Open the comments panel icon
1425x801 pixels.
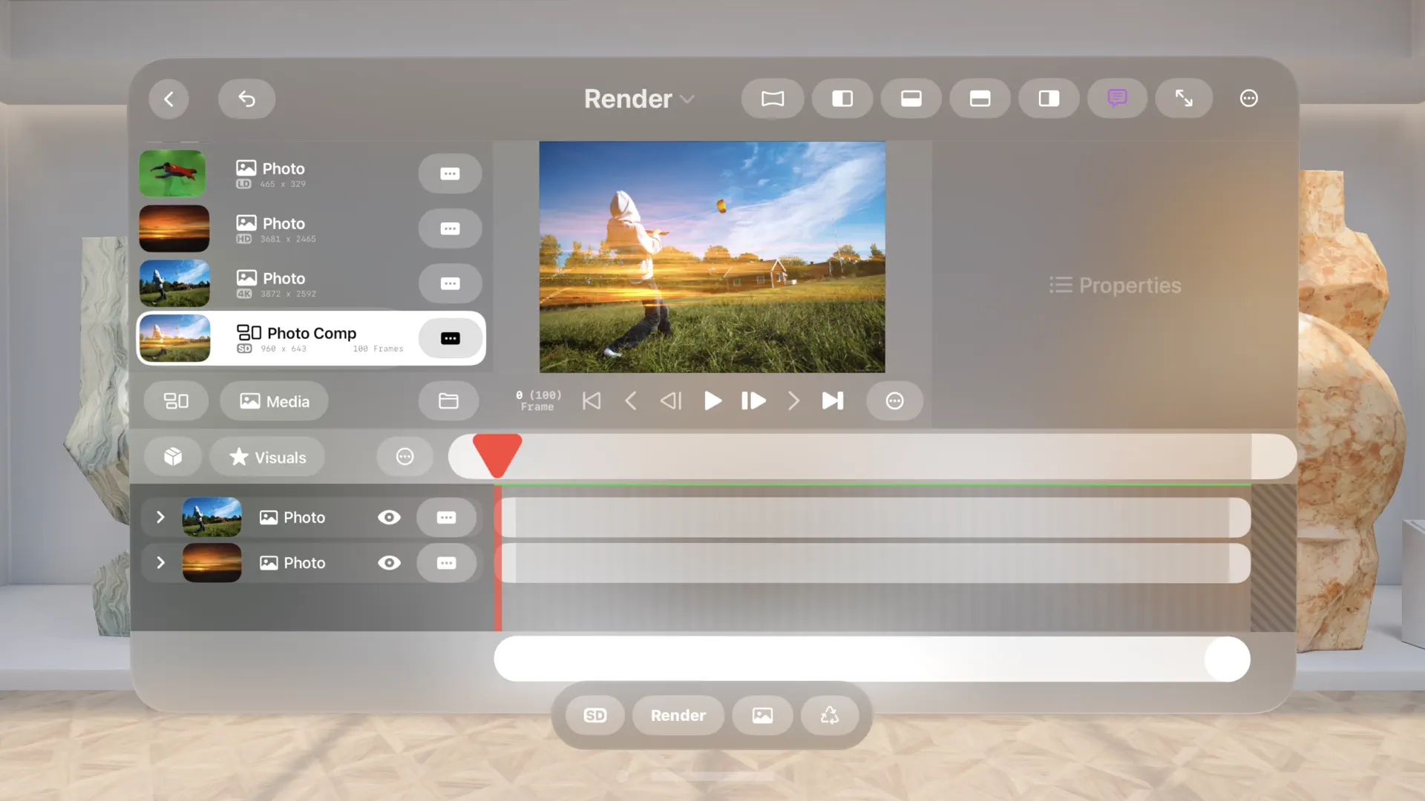(x=1117, y=98)
